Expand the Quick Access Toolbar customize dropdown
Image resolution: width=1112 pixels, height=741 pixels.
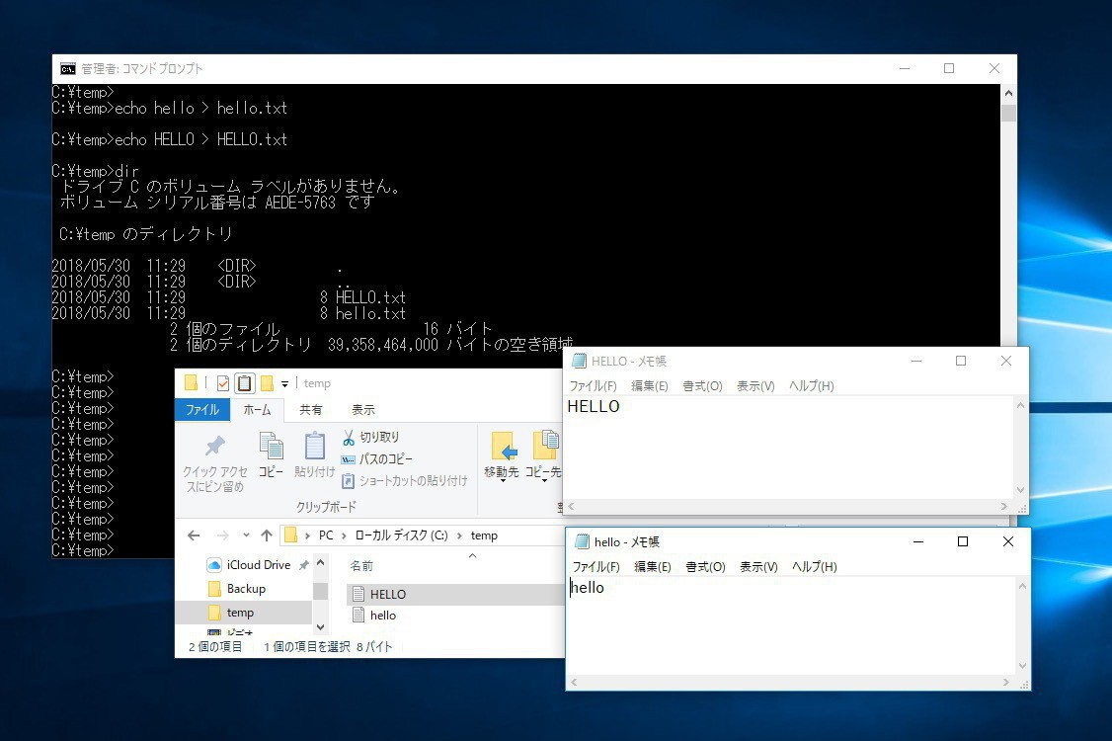click(x=285, y=383)
